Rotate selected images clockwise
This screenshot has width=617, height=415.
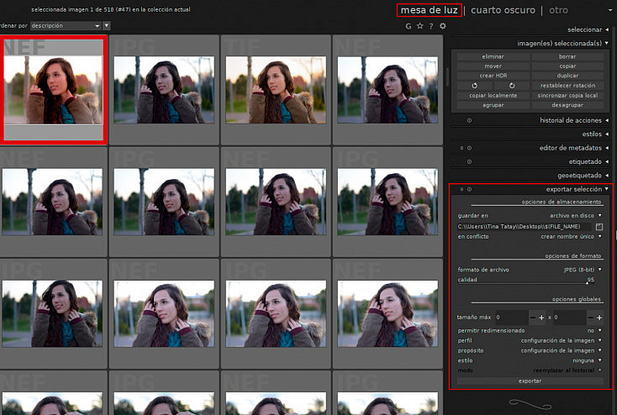[x=512, y=86]
